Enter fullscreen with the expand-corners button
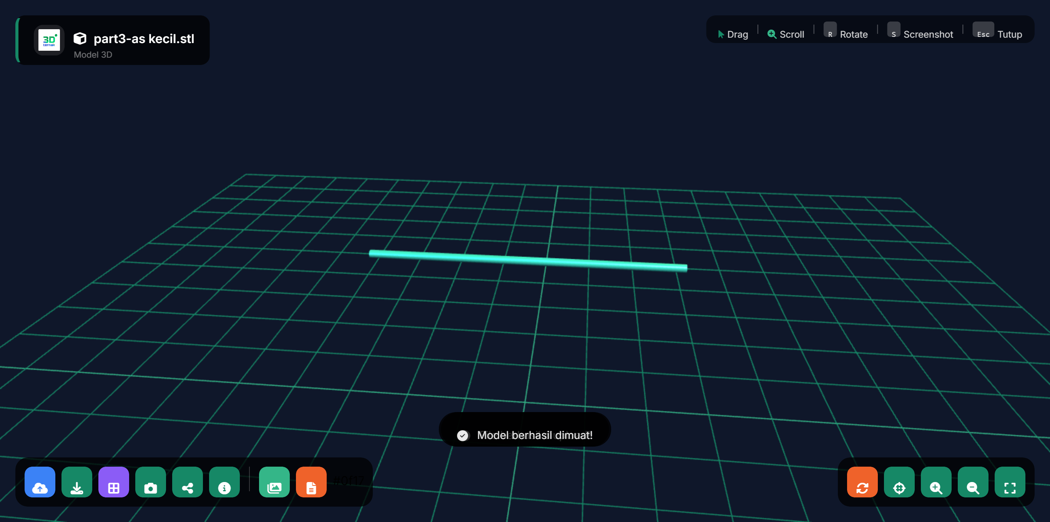1050x522 pixels. (1010, 482)
